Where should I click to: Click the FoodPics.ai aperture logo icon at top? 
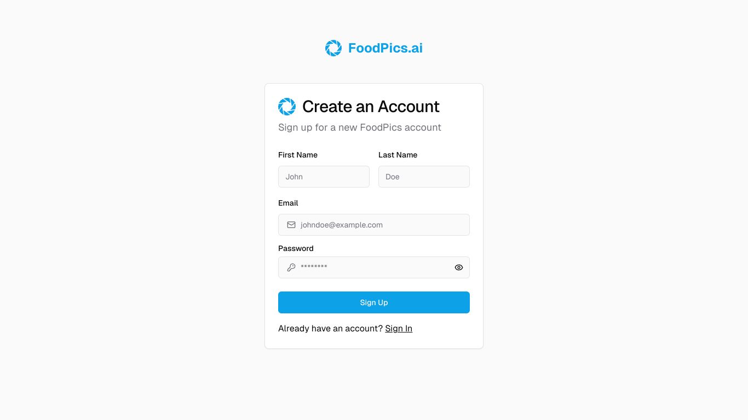click(x=333, y=48)
